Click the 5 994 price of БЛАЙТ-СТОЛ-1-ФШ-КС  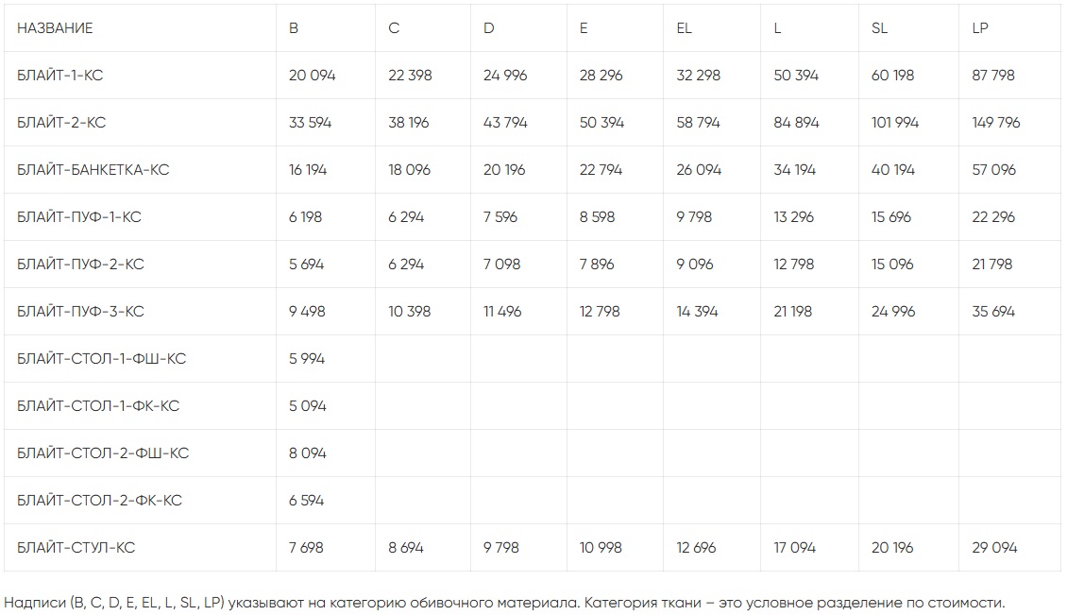click(x=308, y=359)
